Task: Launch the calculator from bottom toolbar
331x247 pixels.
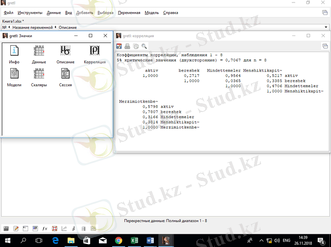Action: (6, 228)
